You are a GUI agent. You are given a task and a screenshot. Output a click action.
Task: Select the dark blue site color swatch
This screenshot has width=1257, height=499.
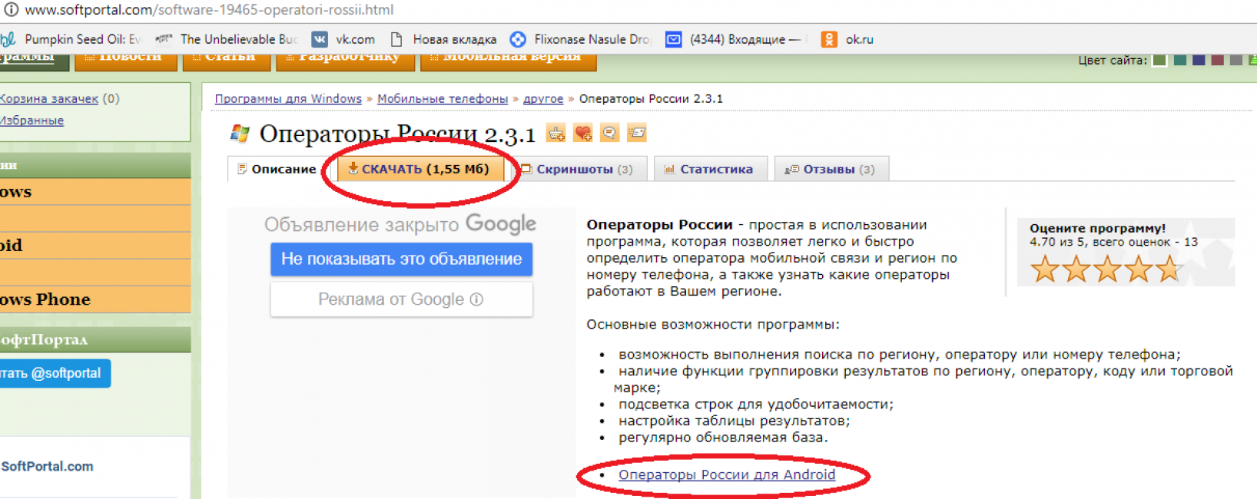tap(1199, 60)
